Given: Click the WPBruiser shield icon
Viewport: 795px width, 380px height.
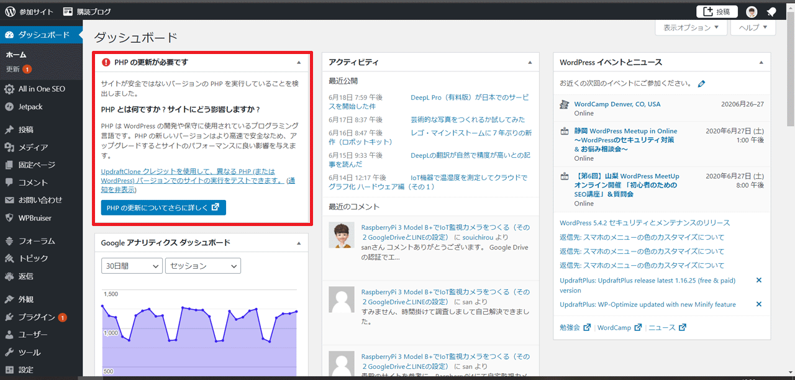Looking at the screenshot, I should point(9,218).
